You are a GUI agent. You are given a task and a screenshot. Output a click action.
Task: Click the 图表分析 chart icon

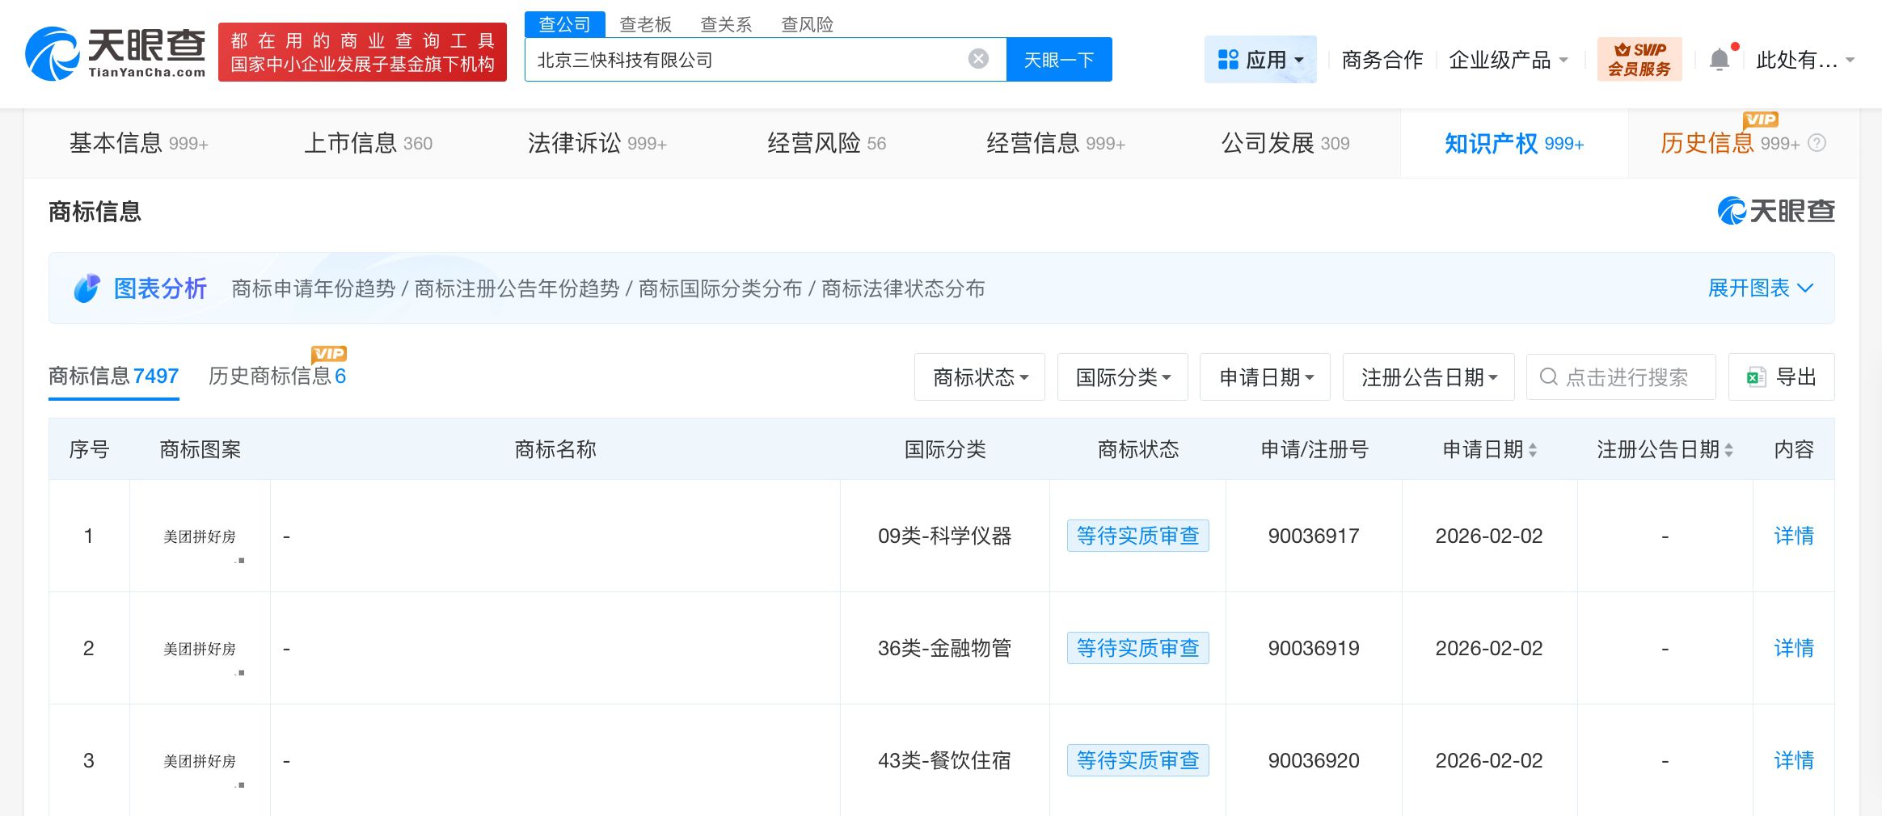(87, 288)
